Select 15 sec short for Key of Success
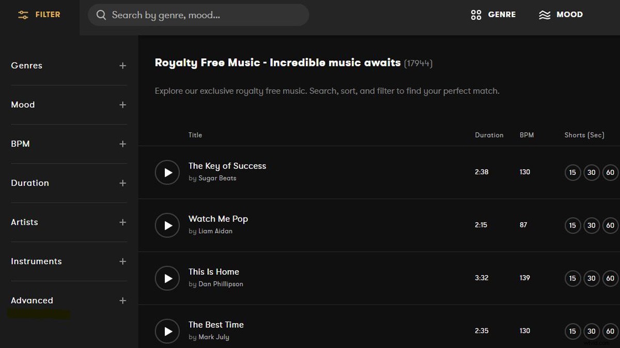 [x=572, y=172]
